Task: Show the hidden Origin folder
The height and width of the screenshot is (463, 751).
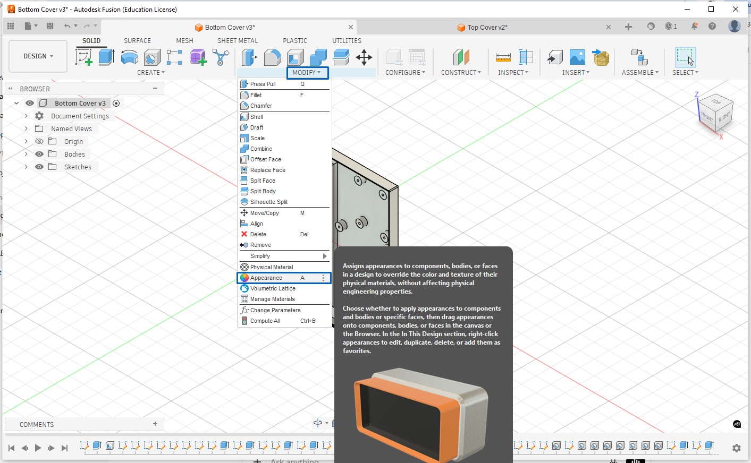Action: 39,141
